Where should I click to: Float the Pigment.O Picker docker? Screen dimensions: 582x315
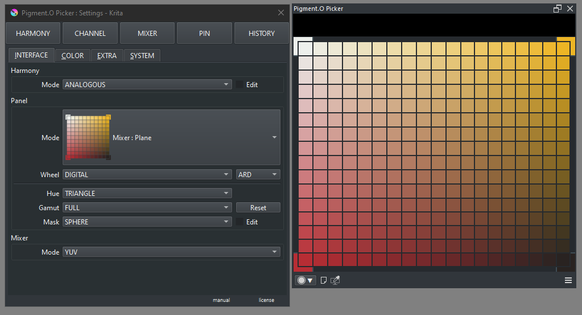(557, 9)
